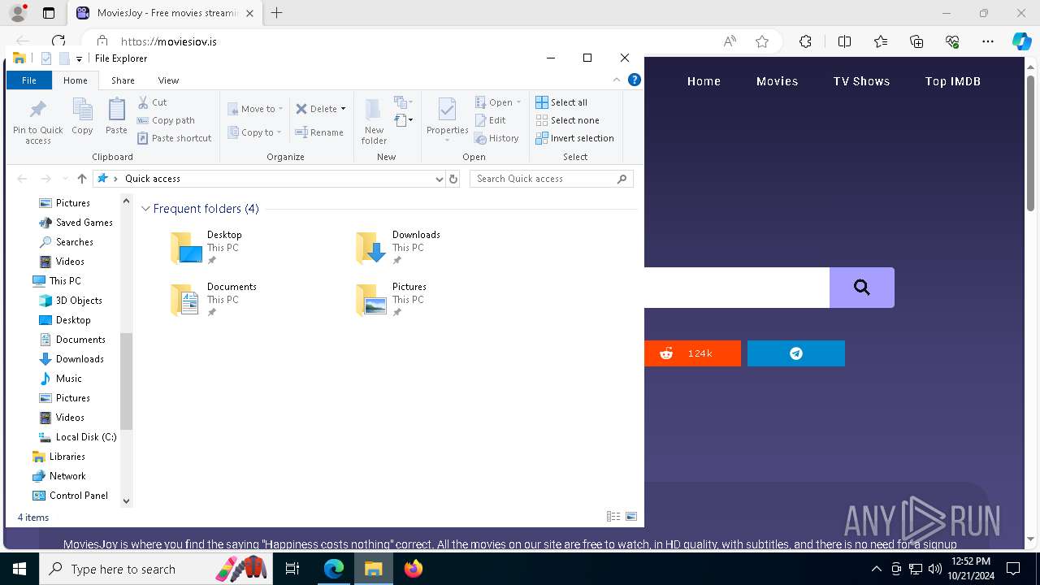The image size is (1040, 585).
Task: Click the Copy ribbon button
Action: (82, 117)
